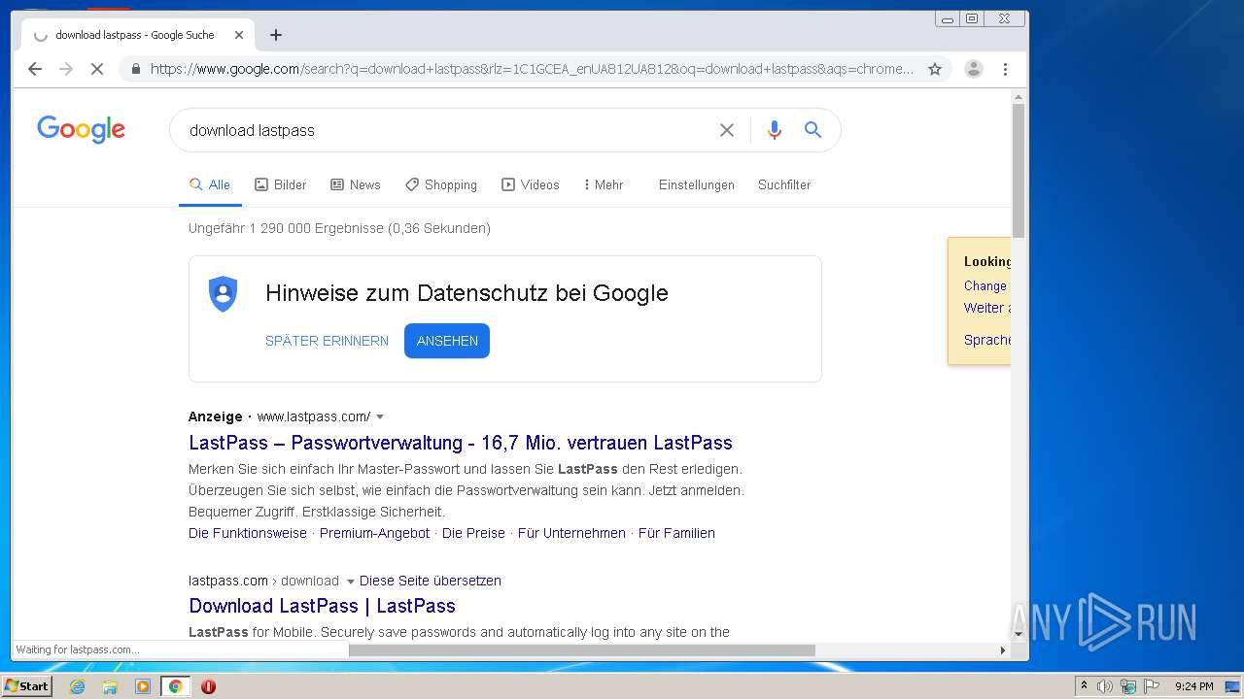1244x699 pixels.
Task: Open the Chrome profile avatar
Action: [973, 69]
